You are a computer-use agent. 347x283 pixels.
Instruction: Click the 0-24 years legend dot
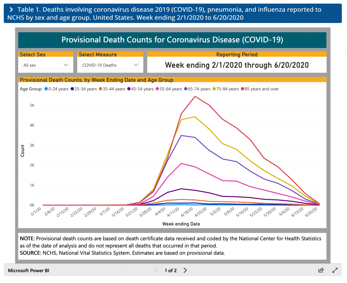[45, 89]
